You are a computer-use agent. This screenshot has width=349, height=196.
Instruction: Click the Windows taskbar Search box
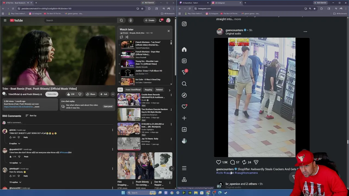(142, 193)
